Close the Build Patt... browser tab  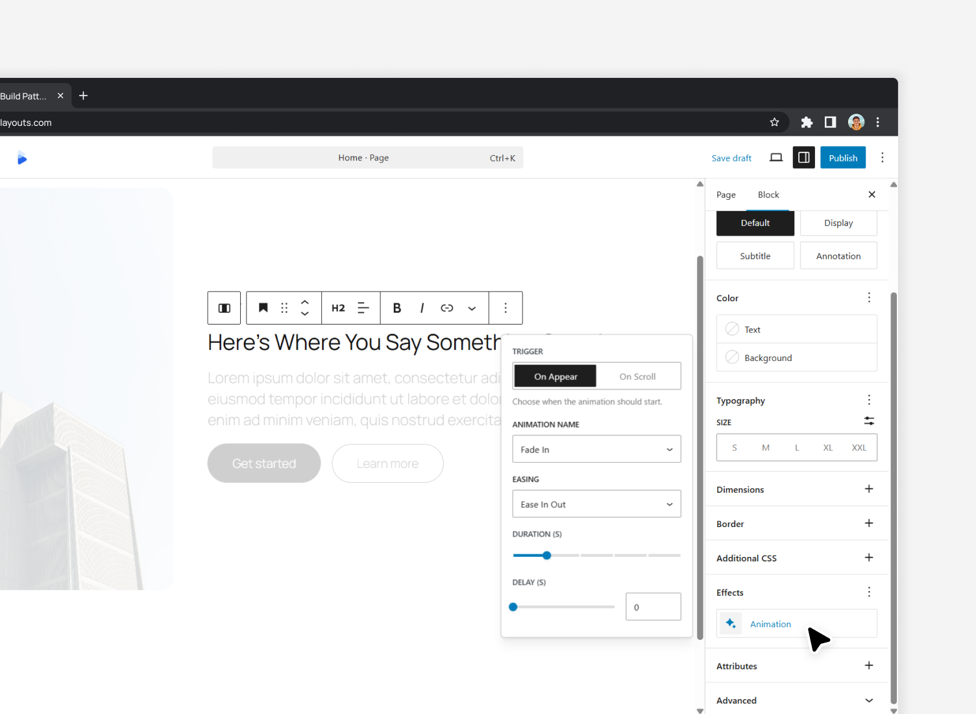pos(60,95)
